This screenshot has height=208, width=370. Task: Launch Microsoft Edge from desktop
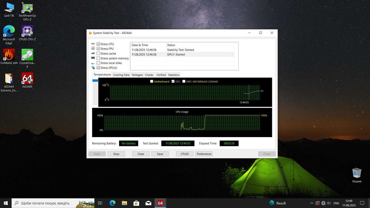point(9,35)
